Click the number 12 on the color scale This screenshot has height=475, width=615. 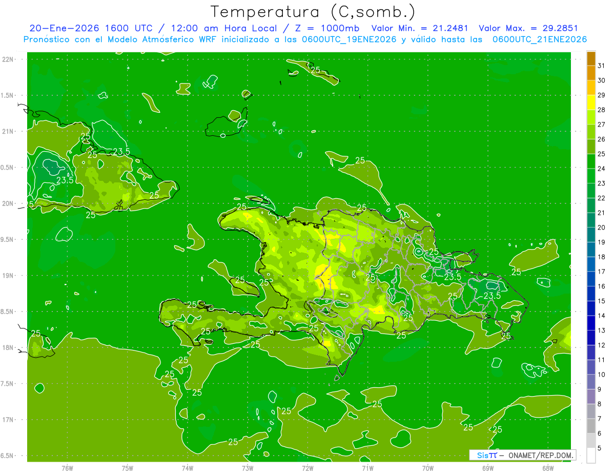[x=602, y=345]
